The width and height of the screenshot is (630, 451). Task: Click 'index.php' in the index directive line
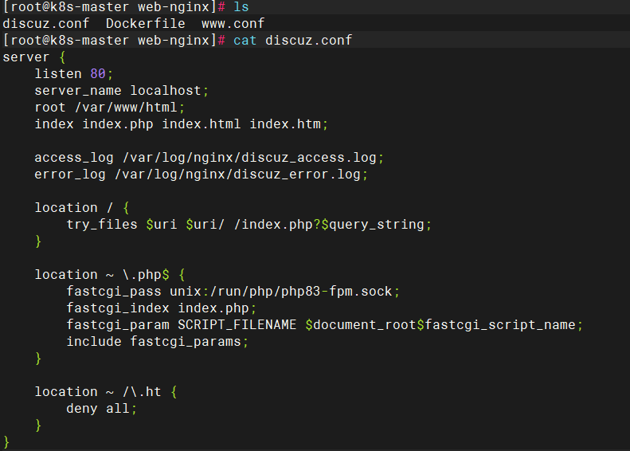(118, 124)
